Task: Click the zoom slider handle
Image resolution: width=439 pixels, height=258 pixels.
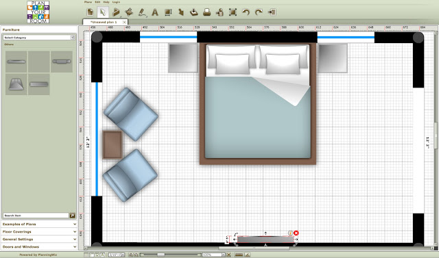Action: pos(161,255)
